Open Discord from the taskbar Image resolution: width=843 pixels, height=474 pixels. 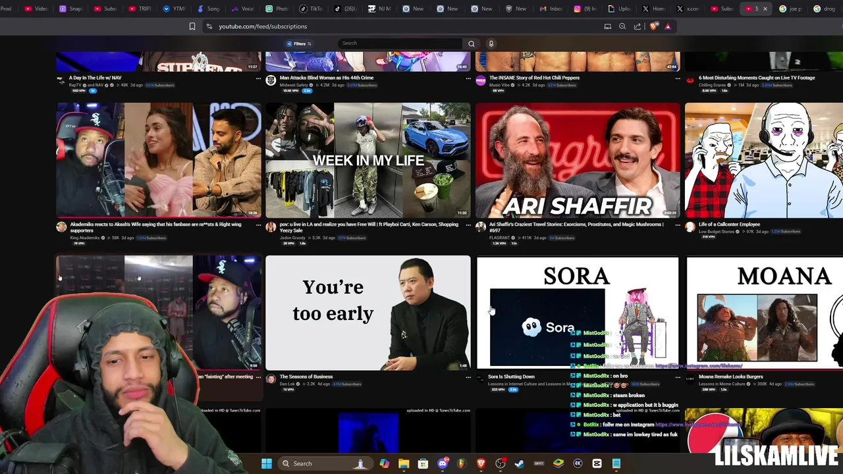point(443,463)
